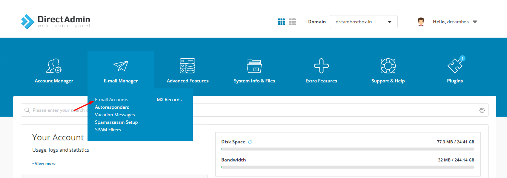Click the Plugins notification badge

pyautogui.click(x=462, y=58)
